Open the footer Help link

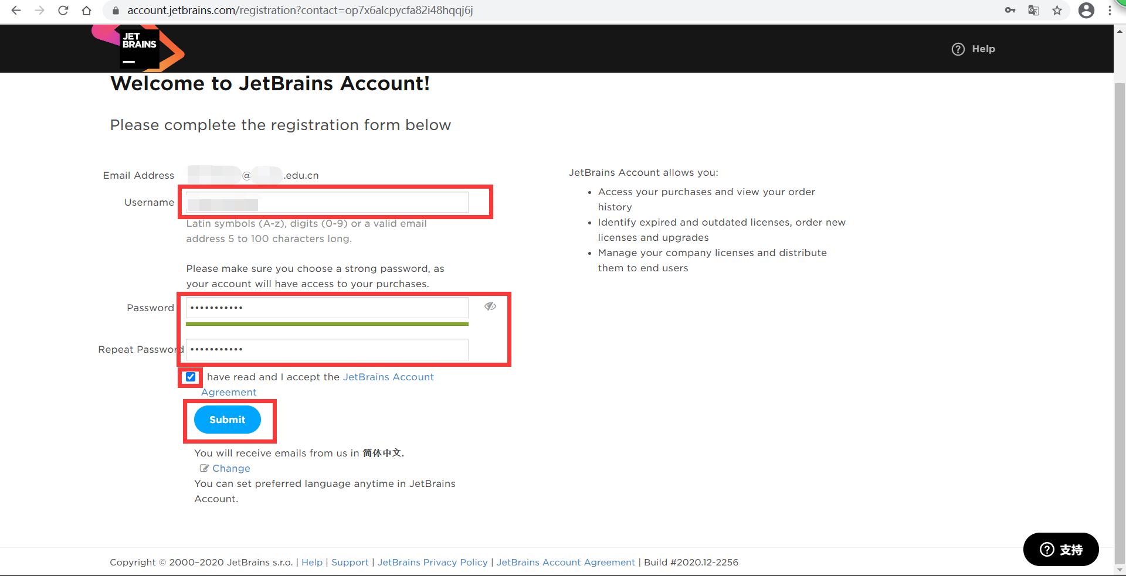tap(312, 563)
